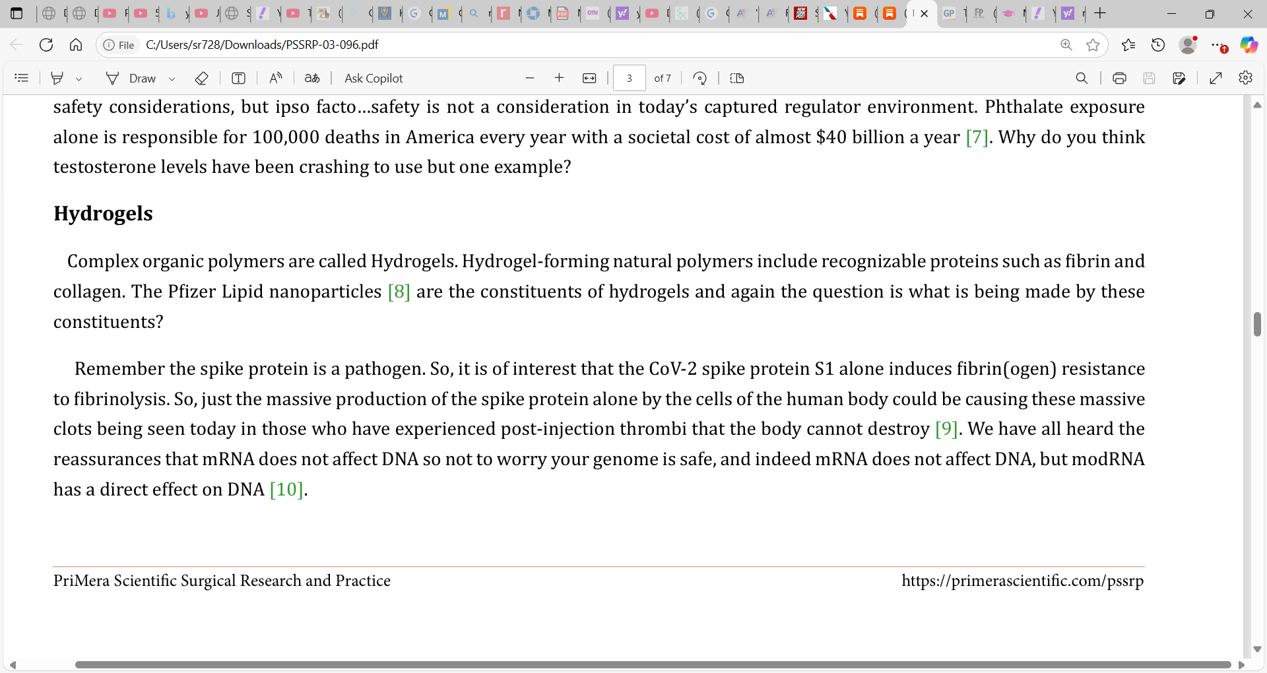Screen dimensions: 1267x673
Task: Open the primerascientific.com/pssrp footer link
Action: 1023,581
